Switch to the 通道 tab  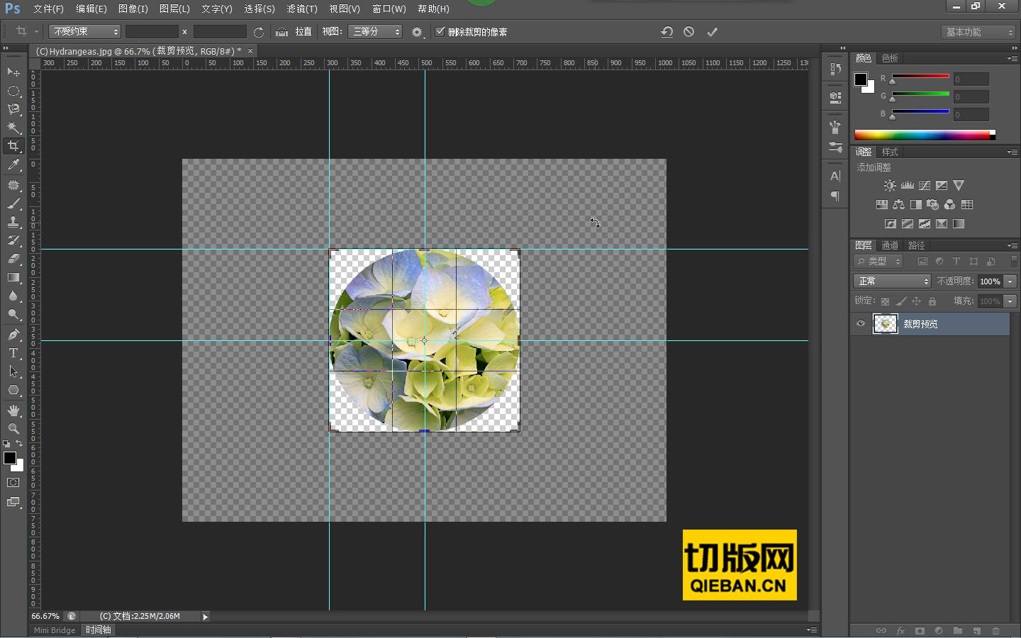click(889, 245)
